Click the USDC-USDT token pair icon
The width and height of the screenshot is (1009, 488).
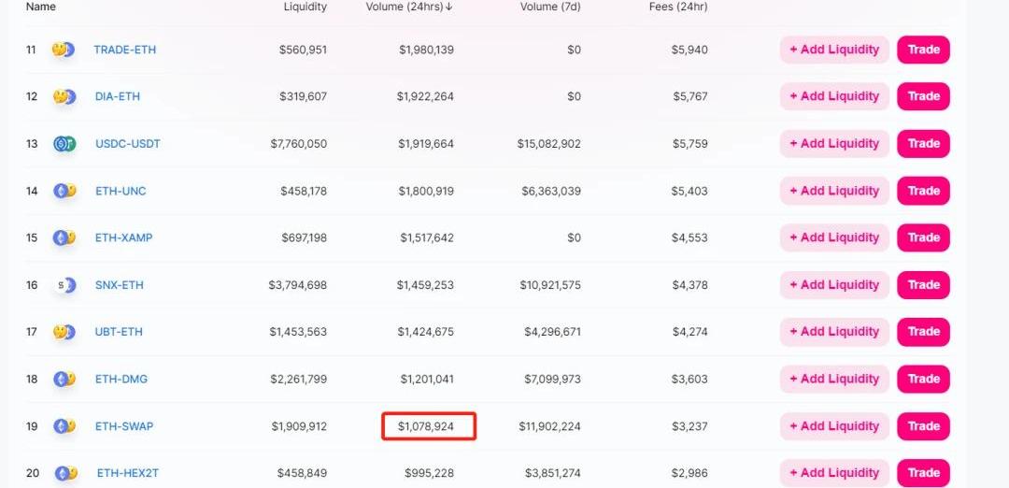coord(64,144)
